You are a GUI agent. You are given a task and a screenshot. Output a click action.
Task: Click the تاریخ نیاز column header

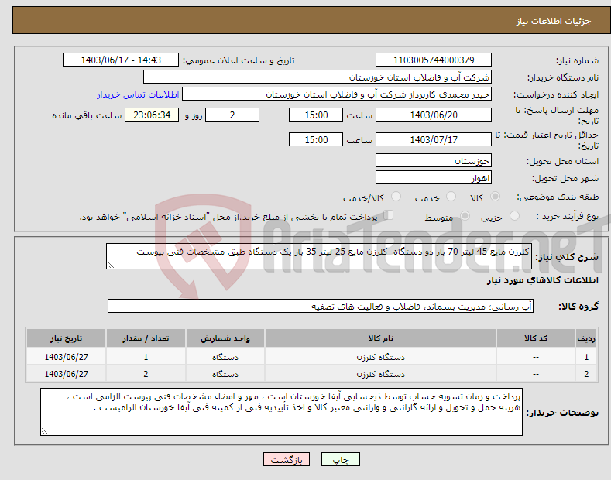pos(66,338)
